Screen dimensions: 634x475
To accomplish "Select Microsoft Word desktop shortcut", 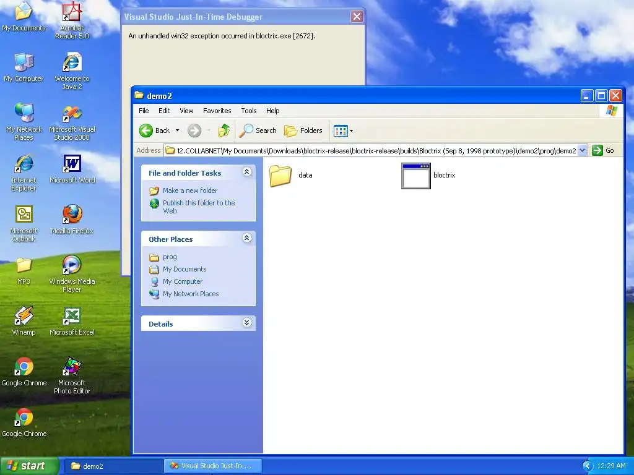I will point(72,168).
